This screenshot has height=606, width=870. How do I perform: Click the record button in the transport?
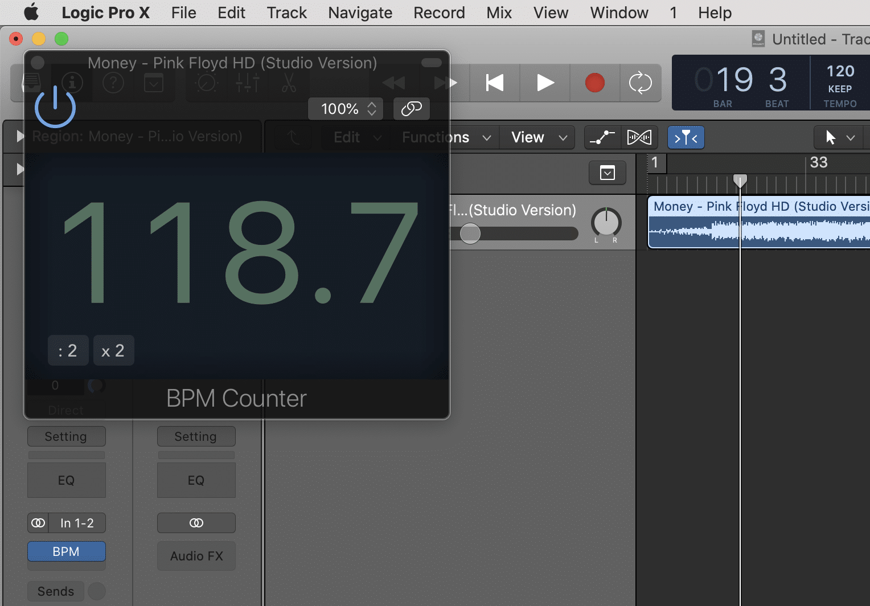[x=594, y=83]
